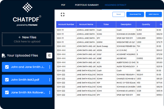The width and height of the screenshot is (164, 109).
Task: Open the file filter settings icon
Action: [49, 56]
